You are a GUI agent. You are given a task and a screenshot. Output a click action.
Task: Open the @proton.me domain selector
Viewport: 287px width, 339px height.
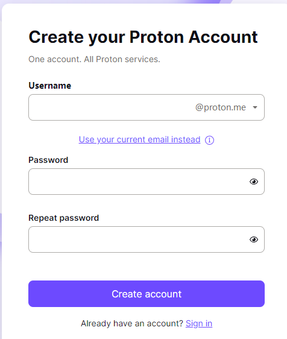pos(226,107)
